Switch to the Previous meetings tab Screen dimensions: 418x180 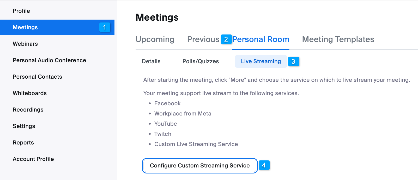point(203,39)
